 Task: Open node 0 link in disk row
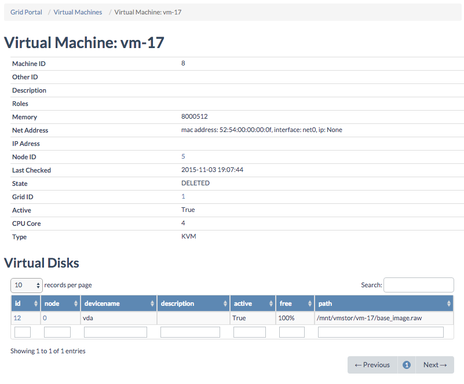pos(45,318)
